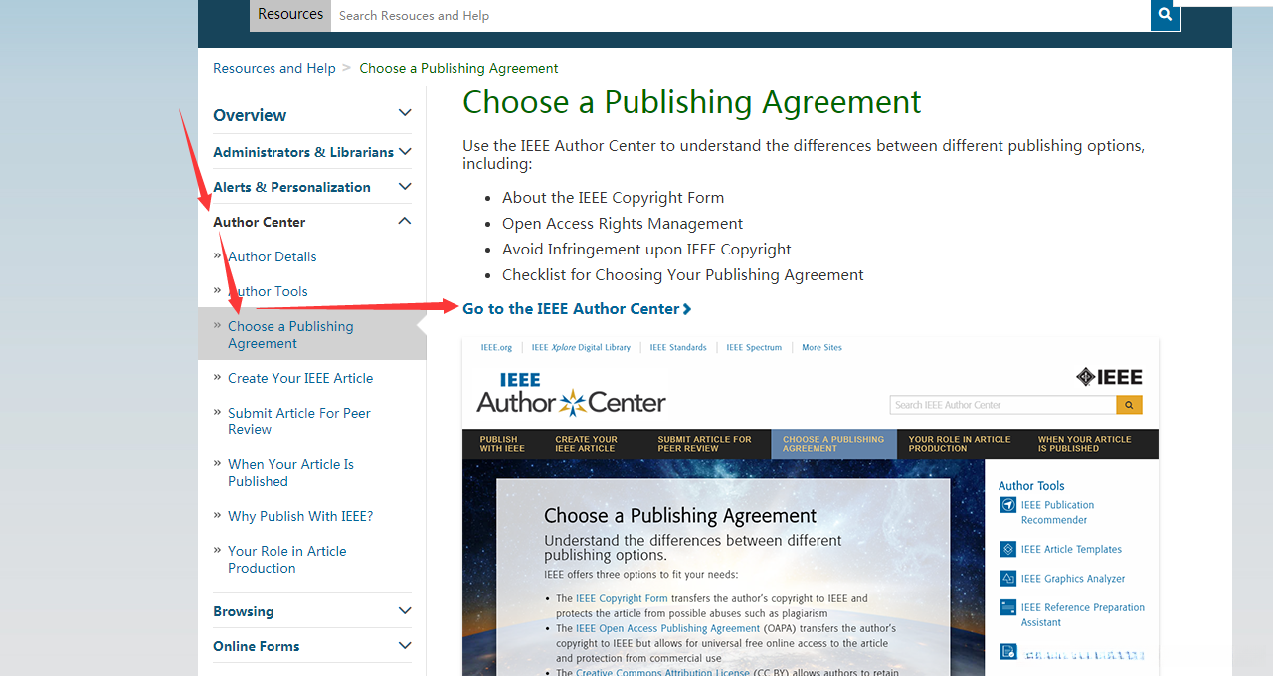This screenshot has height=676, width=1273.
Task: Open Submit Article For Peer Review link
Action: (x=299, y=422)
